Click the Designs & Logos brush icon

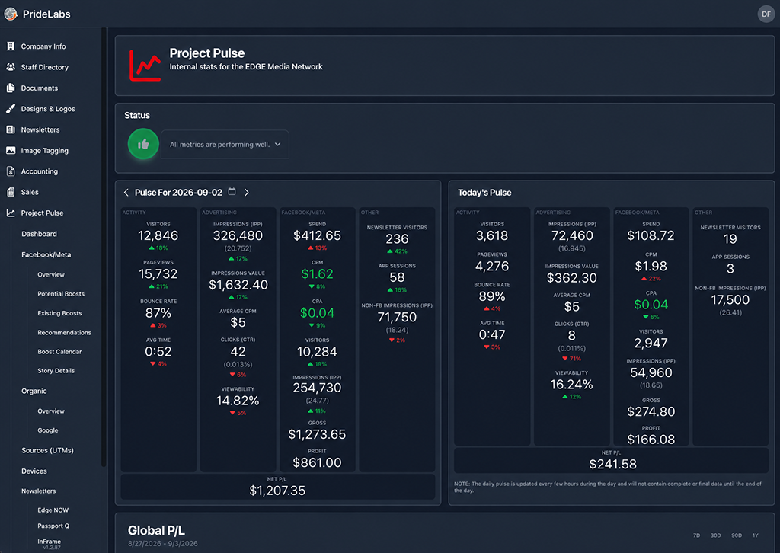coord(11,109)
